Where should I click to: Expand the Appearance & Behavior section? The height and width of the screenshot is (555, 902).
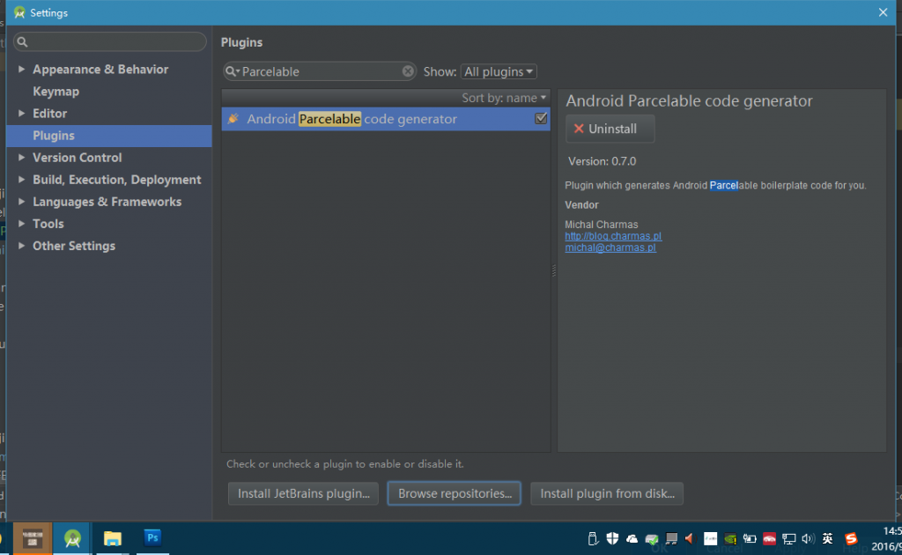coord(22,70)
